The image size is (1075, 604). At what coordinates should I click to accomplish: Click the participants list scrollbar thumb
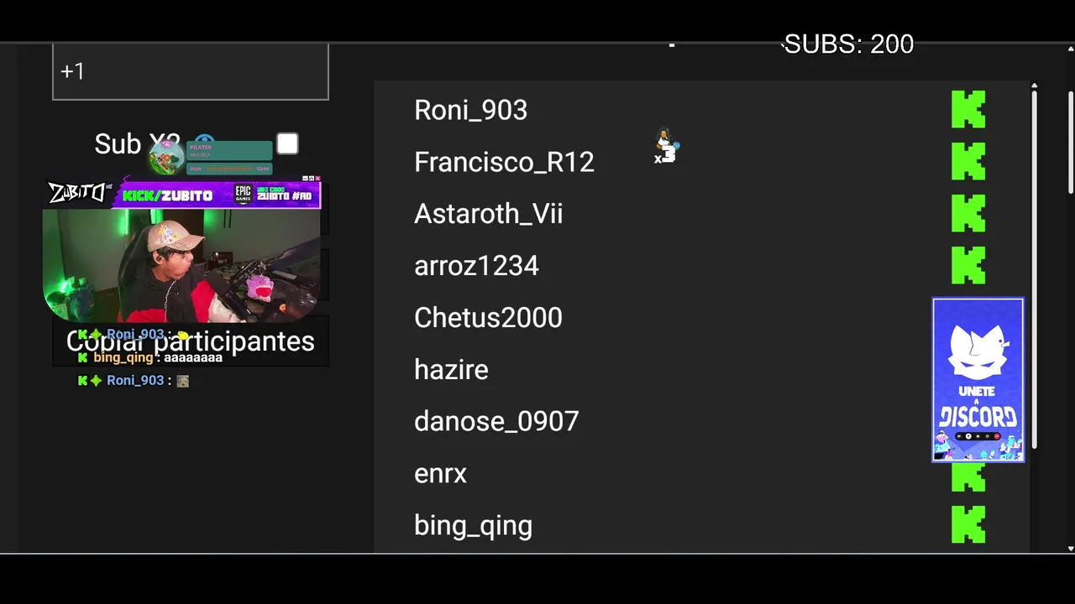point(1034,268)
